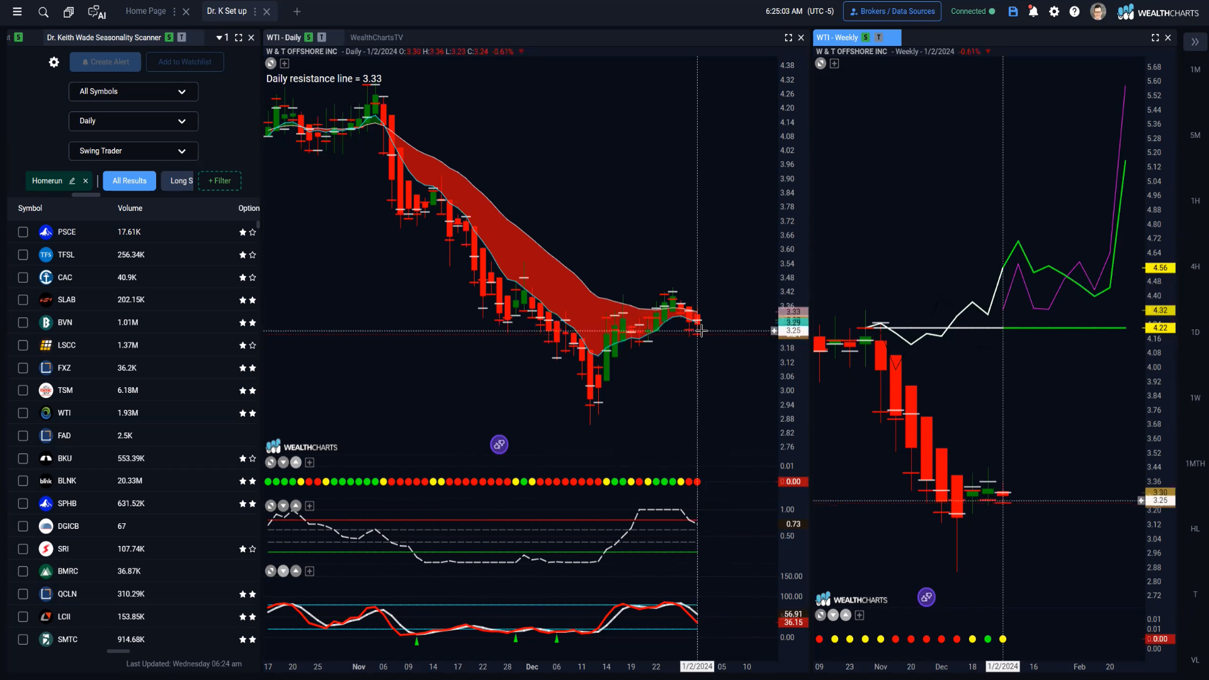The width and height of the screenshot is (1209, 680).
Task: Open the scanner panel count dropdown arrow
Action: click(x=219, y=38)
